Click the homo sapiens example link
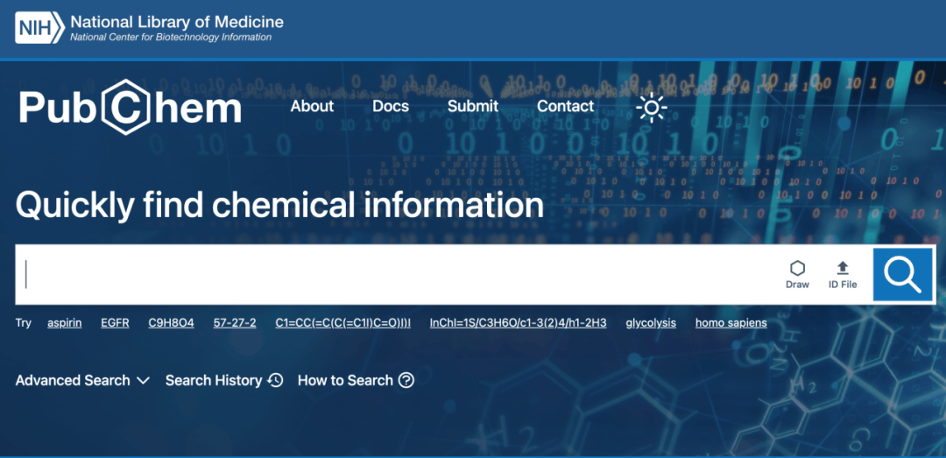The width and height of the screenshot is (946, 458). pyautogui.click(x=731, y=322)
